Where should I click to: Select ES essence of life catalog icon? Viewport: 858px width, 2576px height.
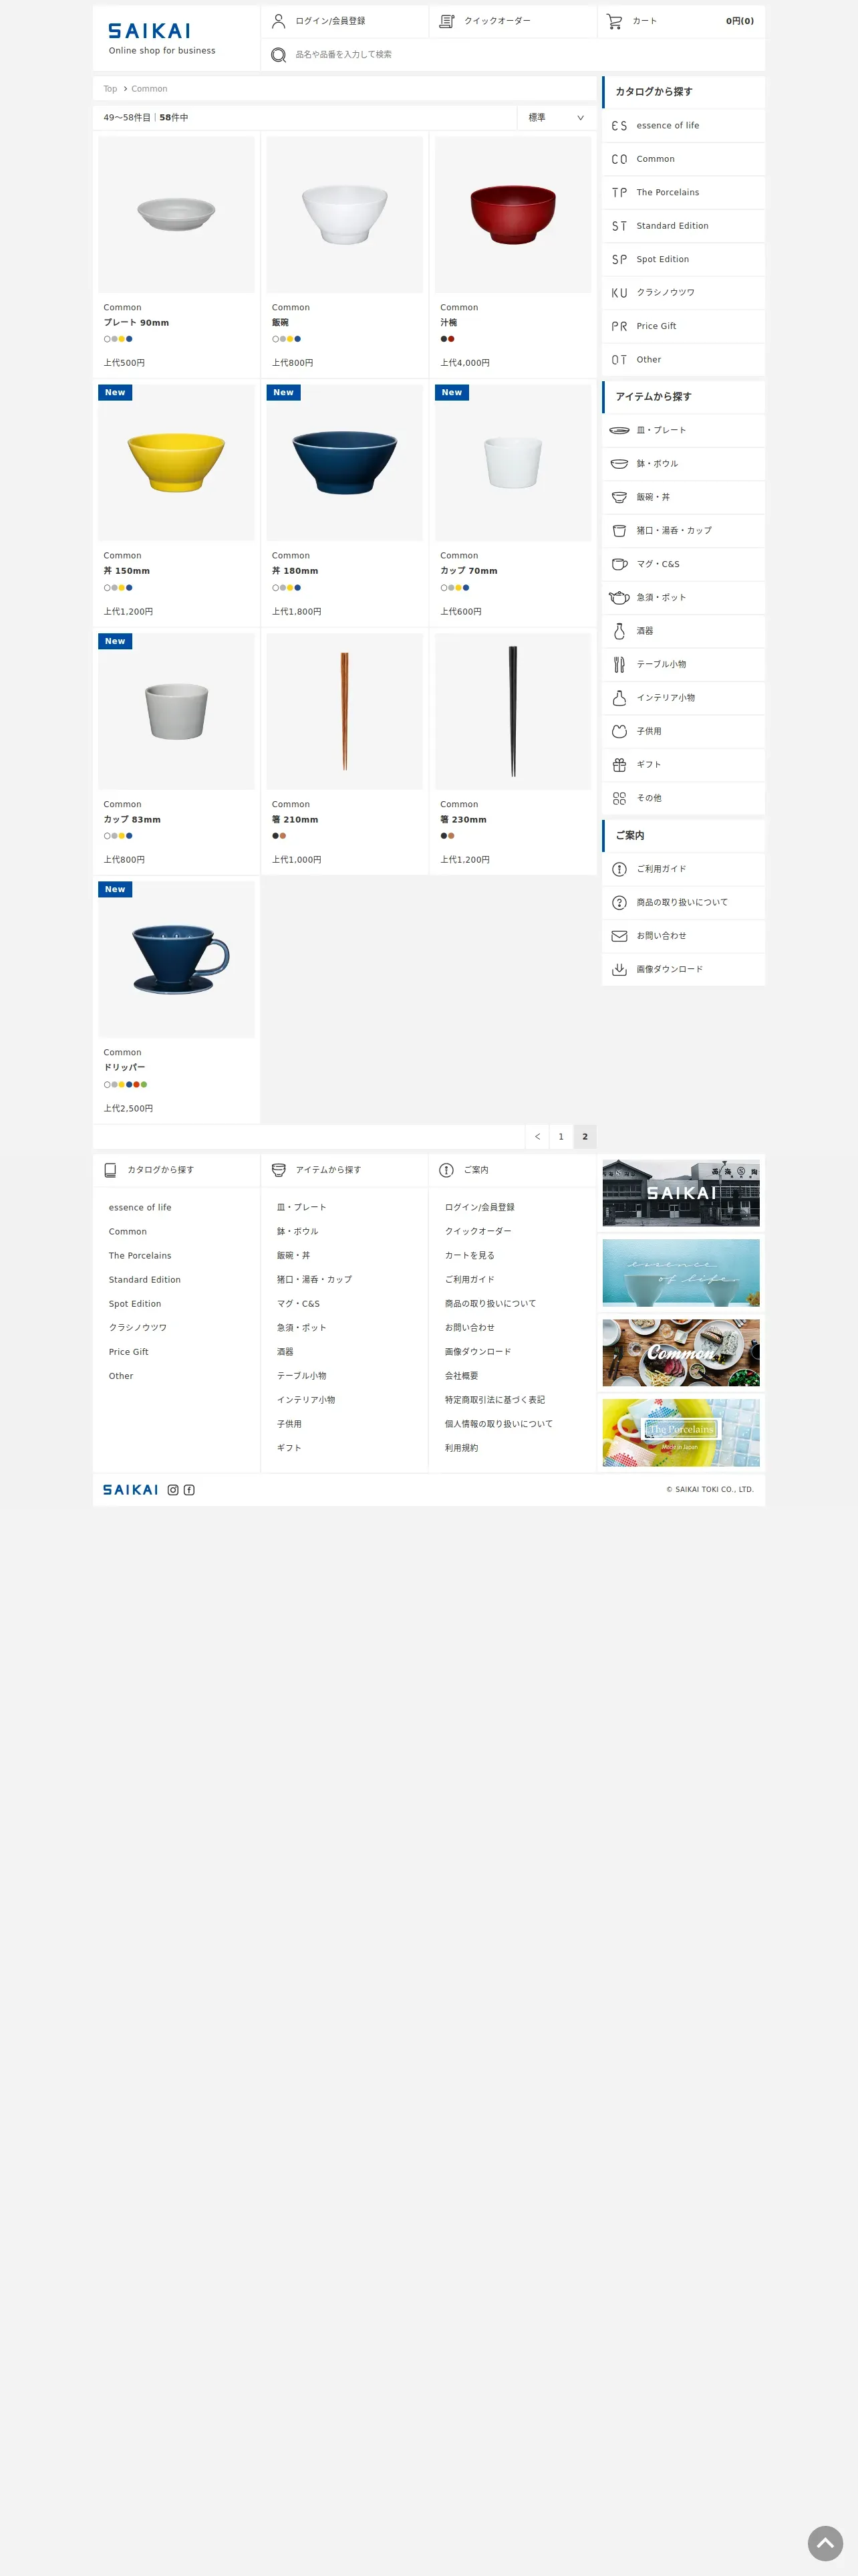click(619, 126)
